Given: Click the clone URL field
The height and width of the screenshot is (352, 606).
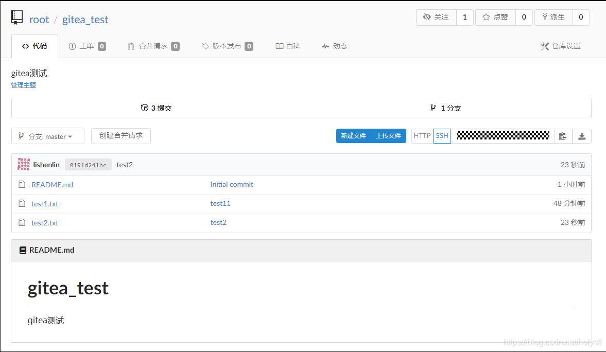Looking at the screenshot, I should 503,136.
